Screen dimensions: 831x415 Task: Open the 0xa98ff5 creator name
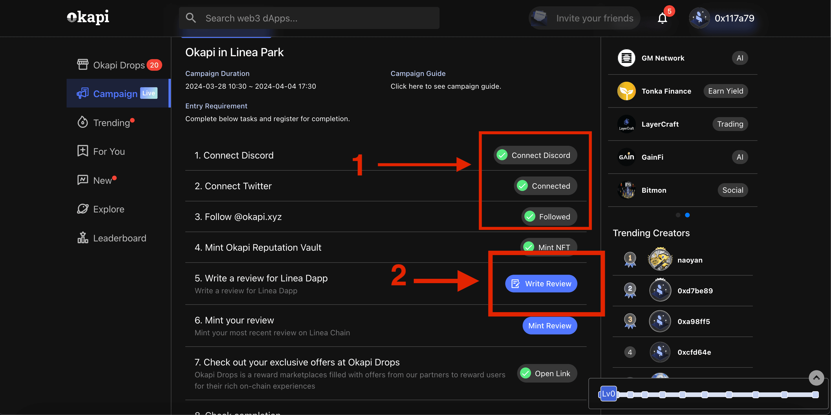pos(693,321)
